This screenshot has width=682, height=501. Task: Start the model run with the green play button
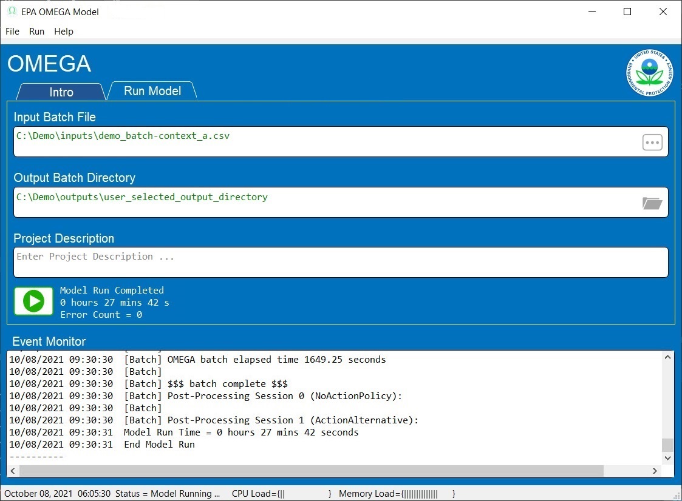[34, 301]
